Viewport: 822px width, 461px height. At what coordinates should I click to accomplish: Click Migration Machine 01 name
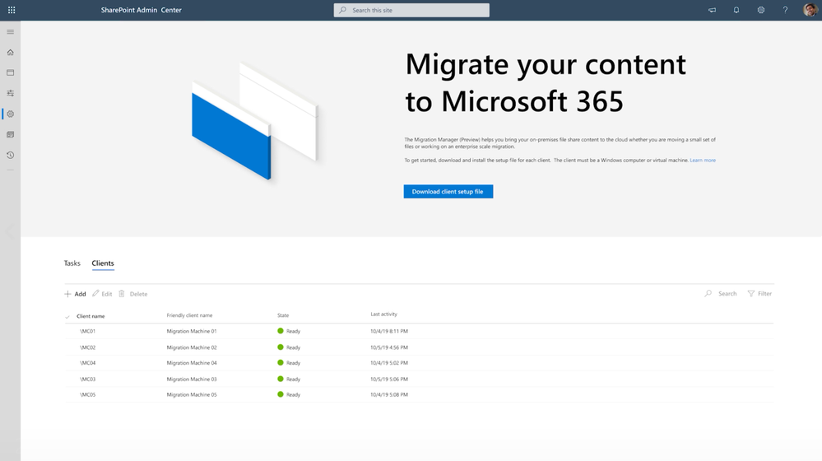point(192,332)
